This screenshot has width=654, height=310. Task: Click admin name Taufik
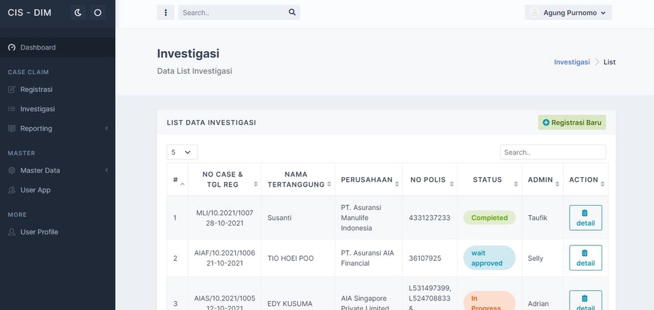click(x=538, y=218)
